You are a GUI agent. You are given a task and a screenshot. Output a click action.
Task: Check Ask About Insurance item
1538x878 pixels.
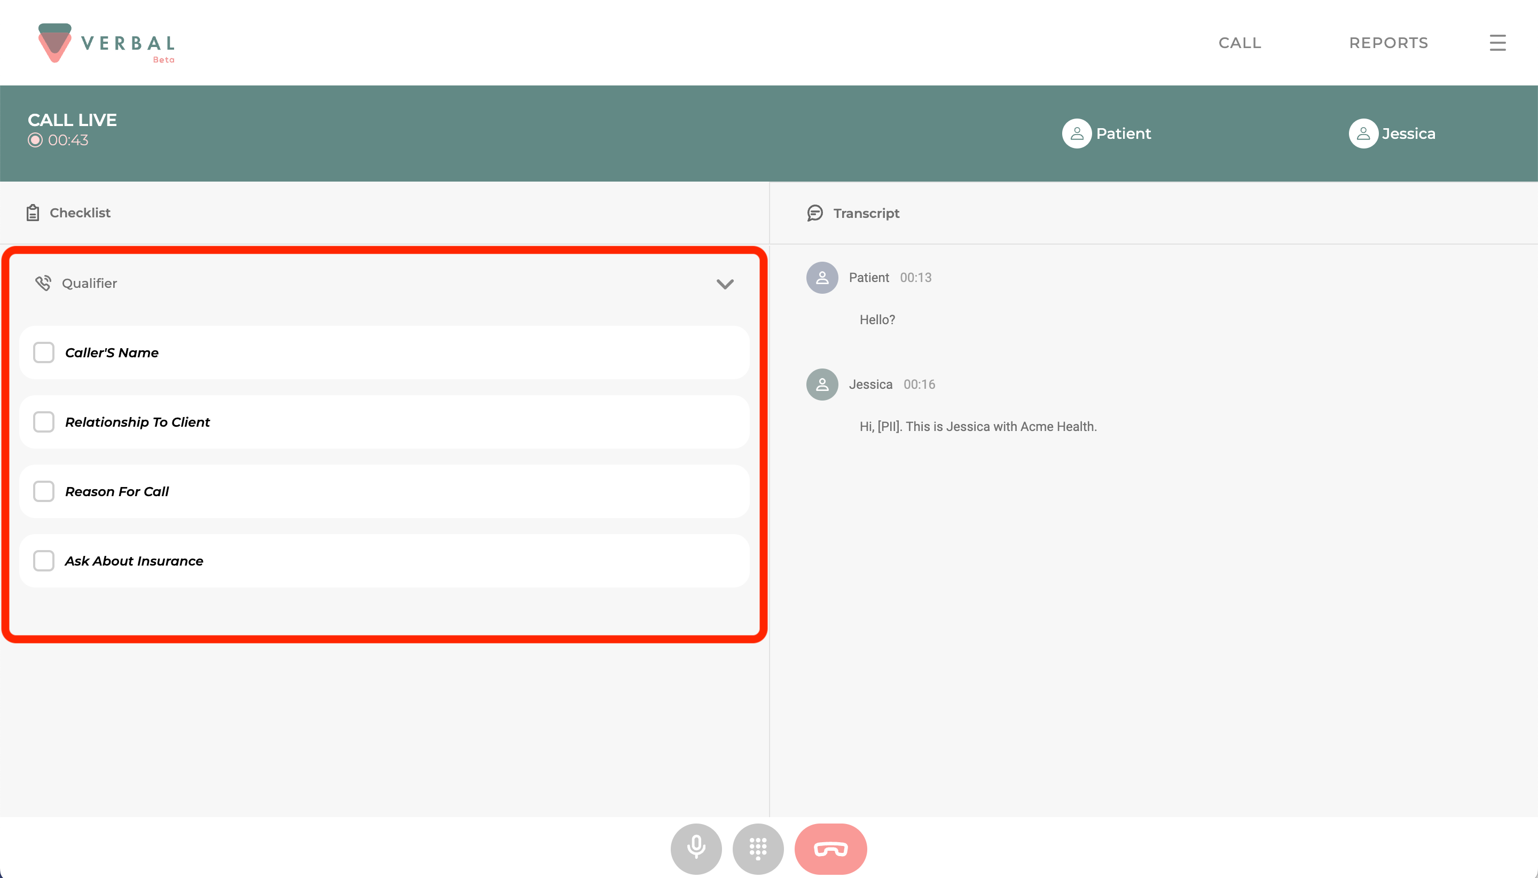43,561
